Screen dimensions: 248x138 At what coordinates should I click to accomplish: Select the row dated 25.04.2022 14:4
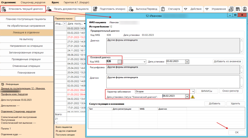[70, 68]
